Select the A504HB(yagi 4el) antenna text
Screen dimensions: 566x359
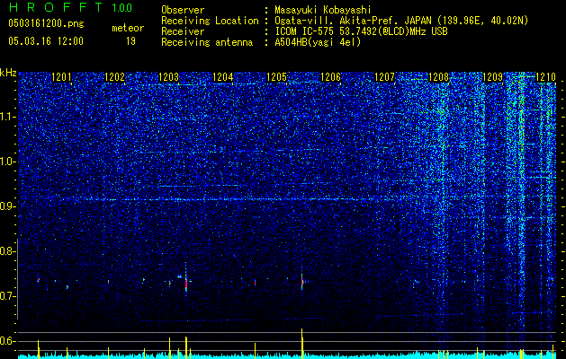click(318, 42)
